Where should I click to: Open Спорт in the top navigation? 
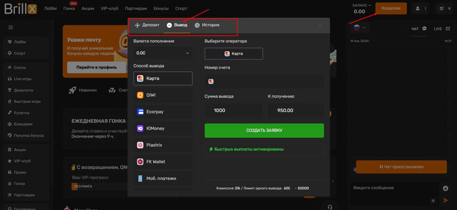(x=181, y=9)
